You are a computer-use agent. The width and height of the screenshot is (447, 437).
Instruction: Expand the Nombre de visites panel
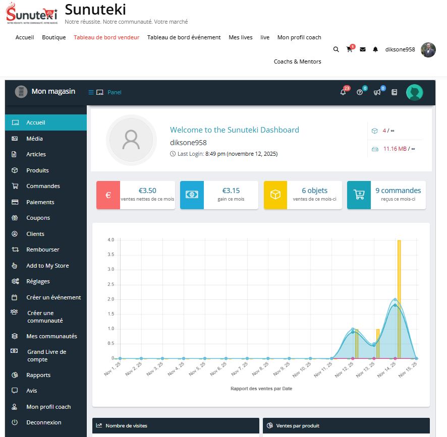tap(175, 425)
